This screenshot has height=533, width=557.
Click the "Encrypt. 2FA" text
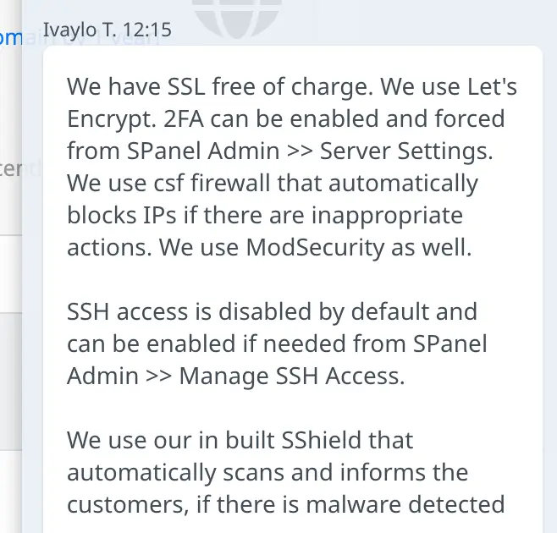point(135,118)
